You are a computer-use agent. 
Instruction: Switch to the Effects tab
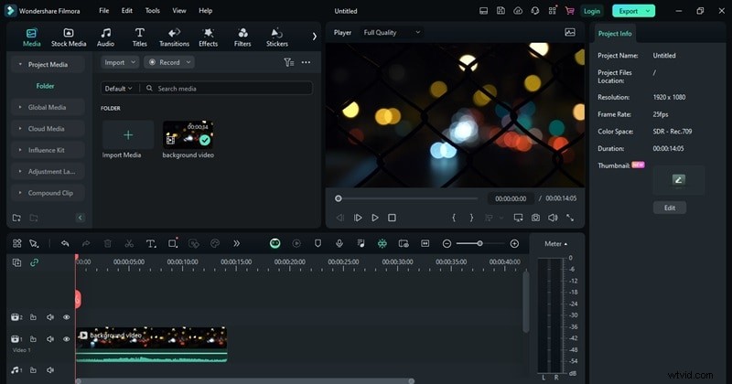(x=209, y=37)
